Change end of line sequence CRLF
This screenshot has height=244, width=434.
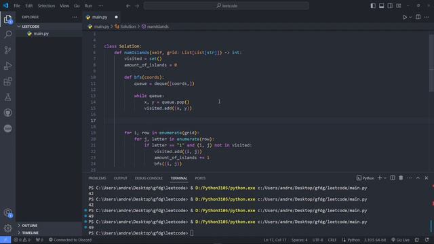(x=332, y=240)
